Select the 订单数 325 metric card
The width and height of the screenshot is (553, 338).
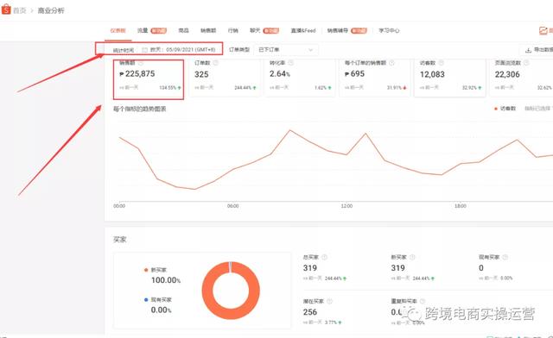pos(225,78)
